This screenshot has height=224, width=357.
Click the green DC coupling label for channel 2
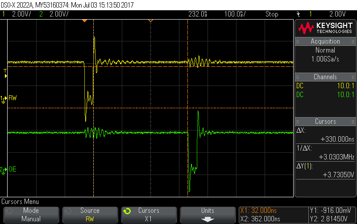coord(299,95)
